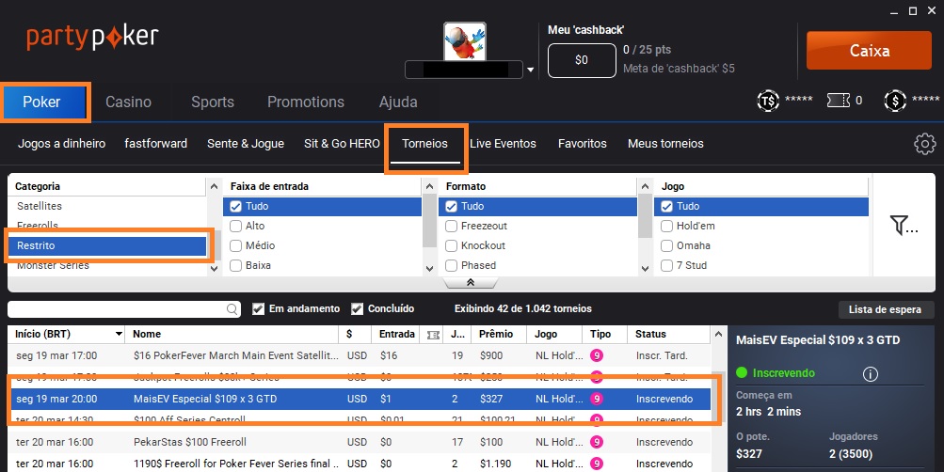944x472 pixels.
Task: Open the Promotions tab
Action: 306,102
